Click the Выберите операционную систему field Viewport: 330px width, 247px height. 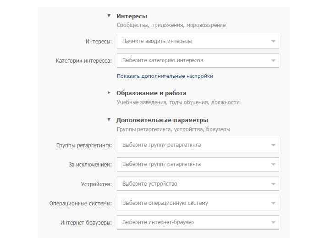point(192,203)
